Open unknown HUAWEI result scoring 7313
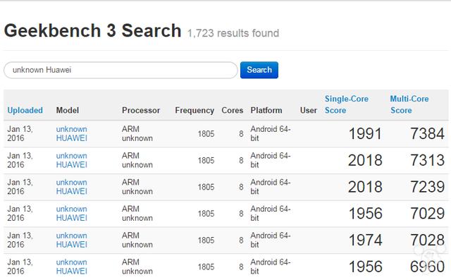This screenshot has width=451, height=280. pyautogui.click(x=72, y=160)
